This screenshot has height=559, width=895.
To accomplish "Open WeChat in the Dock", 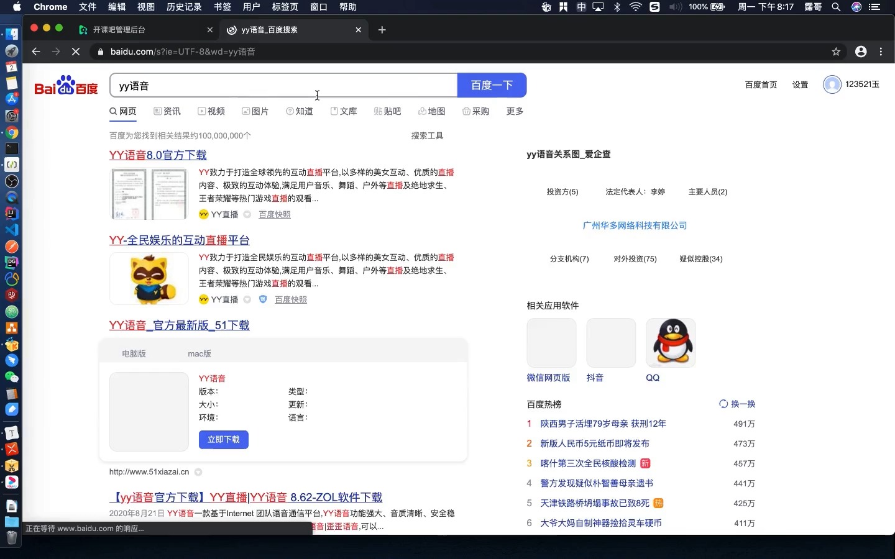I will [11, 376].
